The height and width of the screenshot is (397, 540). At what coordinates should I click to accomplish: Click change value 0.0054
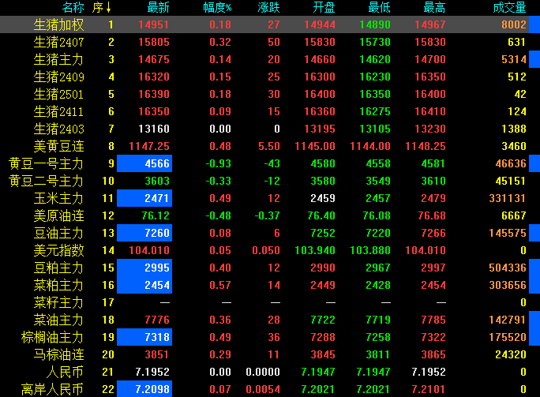263,389
